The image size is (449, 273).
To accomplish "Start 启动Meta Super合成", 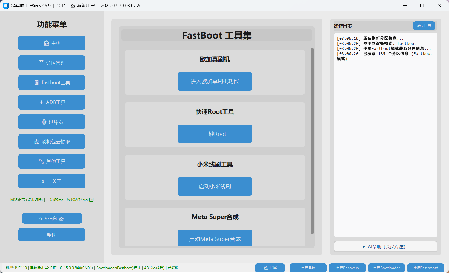I will tap(215, 238).
